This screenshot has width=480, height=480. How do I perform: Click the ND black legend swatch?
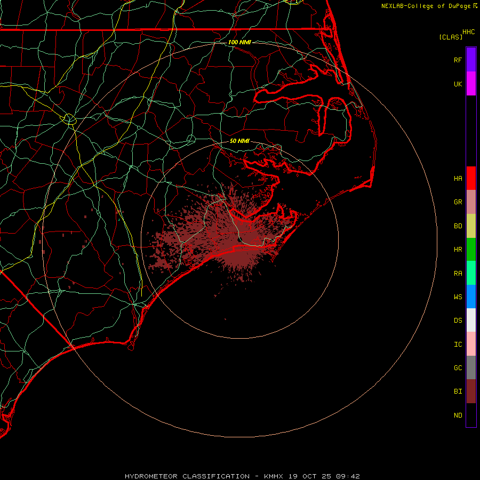[471, 415]
